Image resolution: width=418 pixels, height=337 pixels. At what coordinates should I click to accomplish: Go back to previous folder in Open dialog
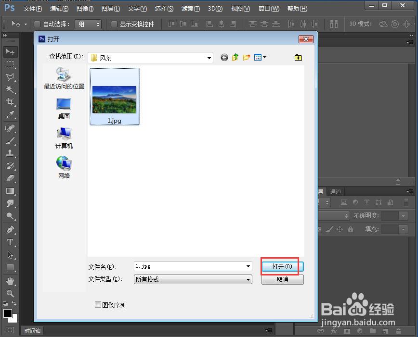pyautogui.click(x=224, y=57)
